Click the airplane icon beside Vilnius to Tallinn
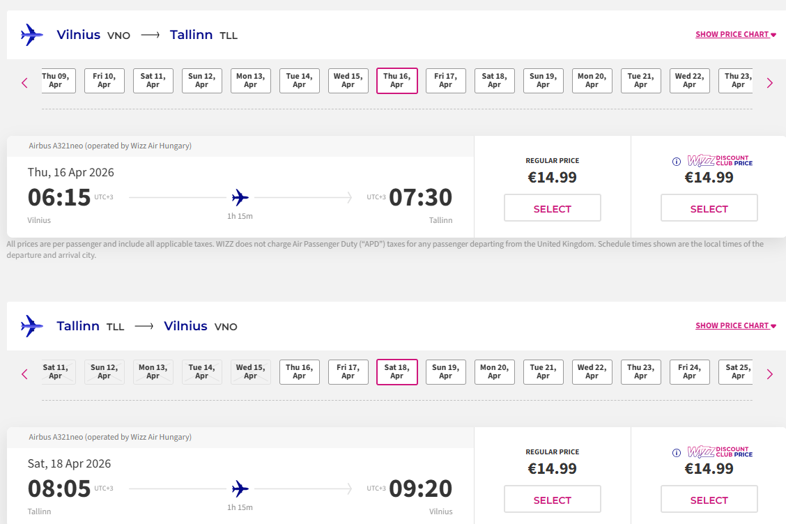This screenshot has height=524, width=786. [x=31, y=35]
